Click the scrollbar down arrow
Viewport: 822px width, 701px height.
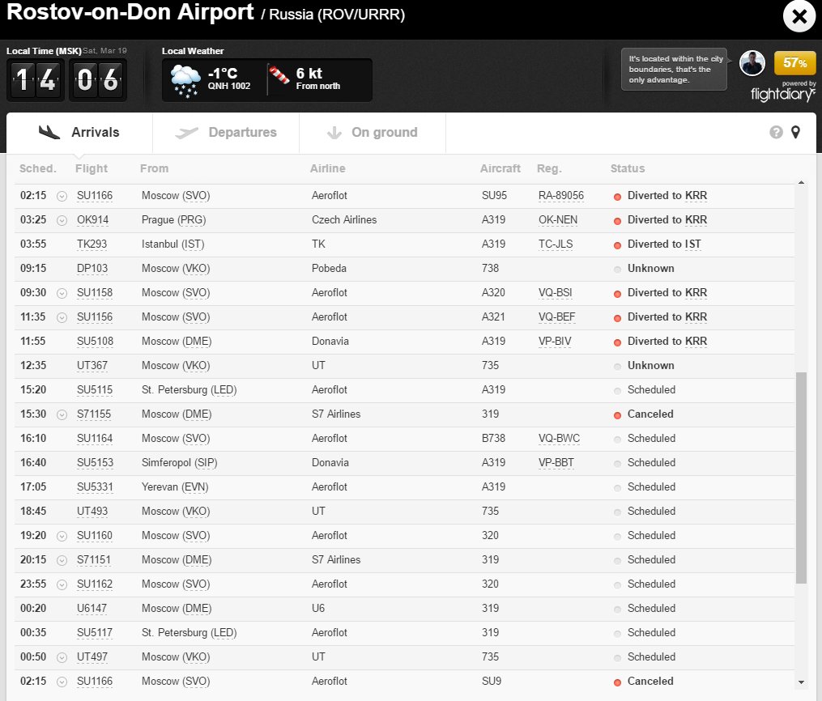pos(801,682)
